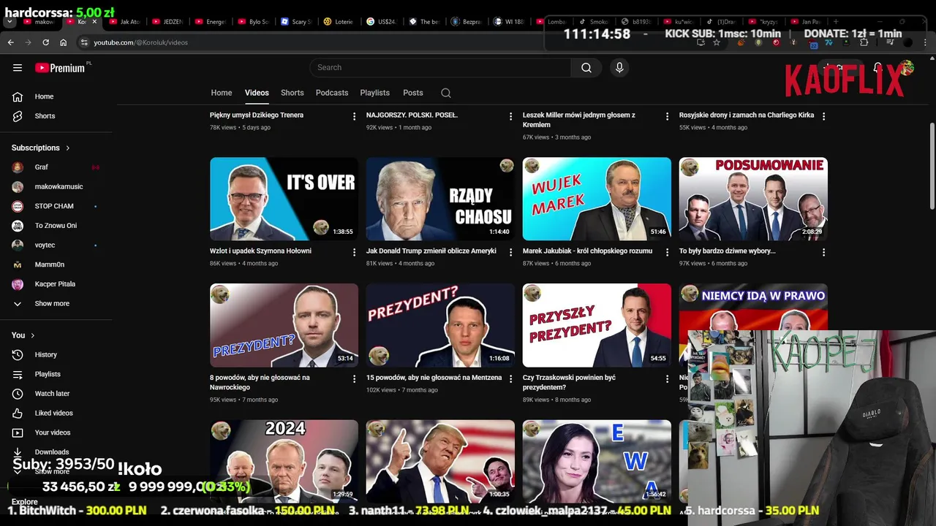The height and width of the screenshot is (526, 936).
Task: Open options for 8 powodów Nawrockiego video
Action: pos(355,379)
